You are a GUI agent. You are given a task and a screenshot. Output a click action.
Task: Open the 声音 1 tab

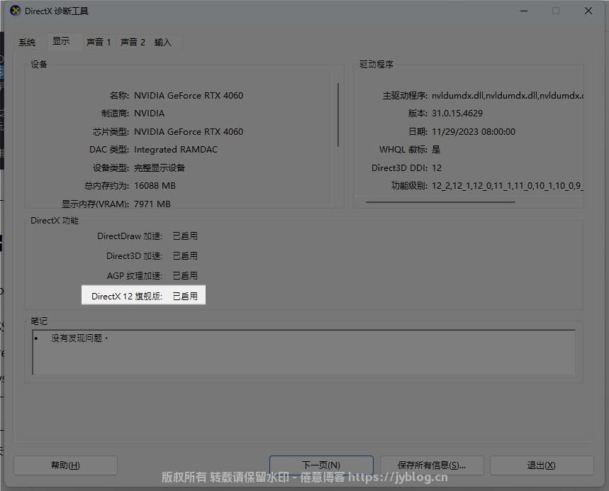99,43
